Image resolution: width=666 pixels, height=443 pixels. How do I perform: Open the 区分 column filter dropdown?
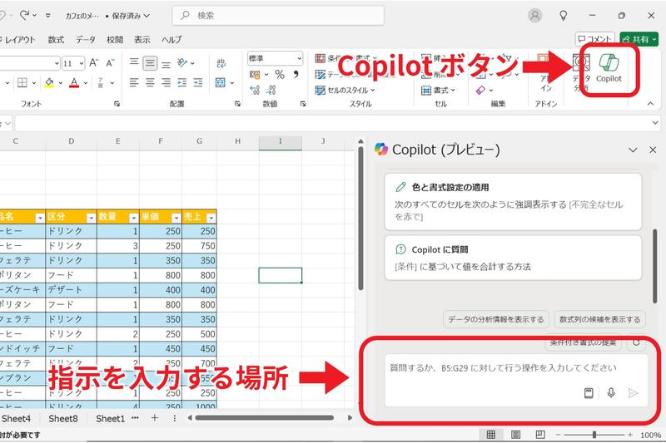click(x=91, y=218)
